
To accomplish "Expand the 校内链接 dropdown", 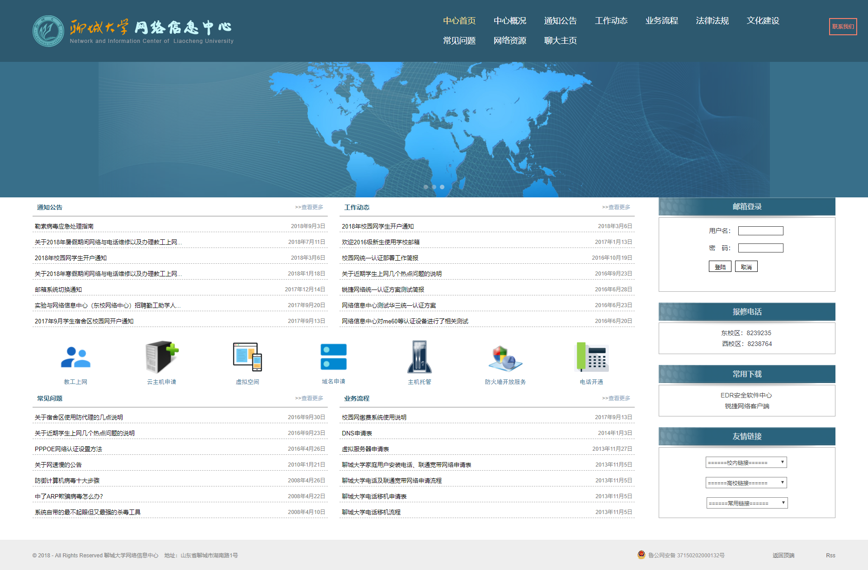I will coord(746,463).
